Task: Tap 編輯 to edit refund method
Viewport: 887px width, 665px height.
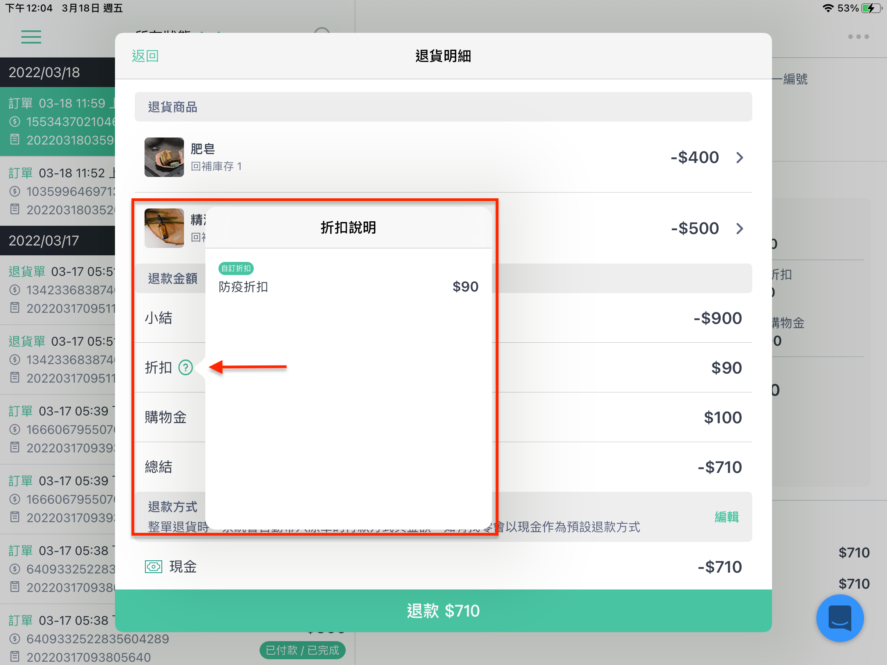Action: (726, 517)
